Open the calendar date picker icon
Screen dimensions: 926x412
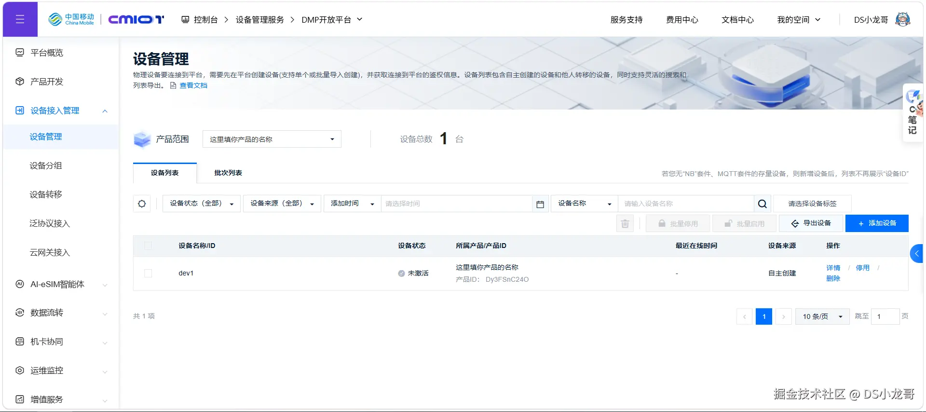pyautogui.click(x=540, y=204)
